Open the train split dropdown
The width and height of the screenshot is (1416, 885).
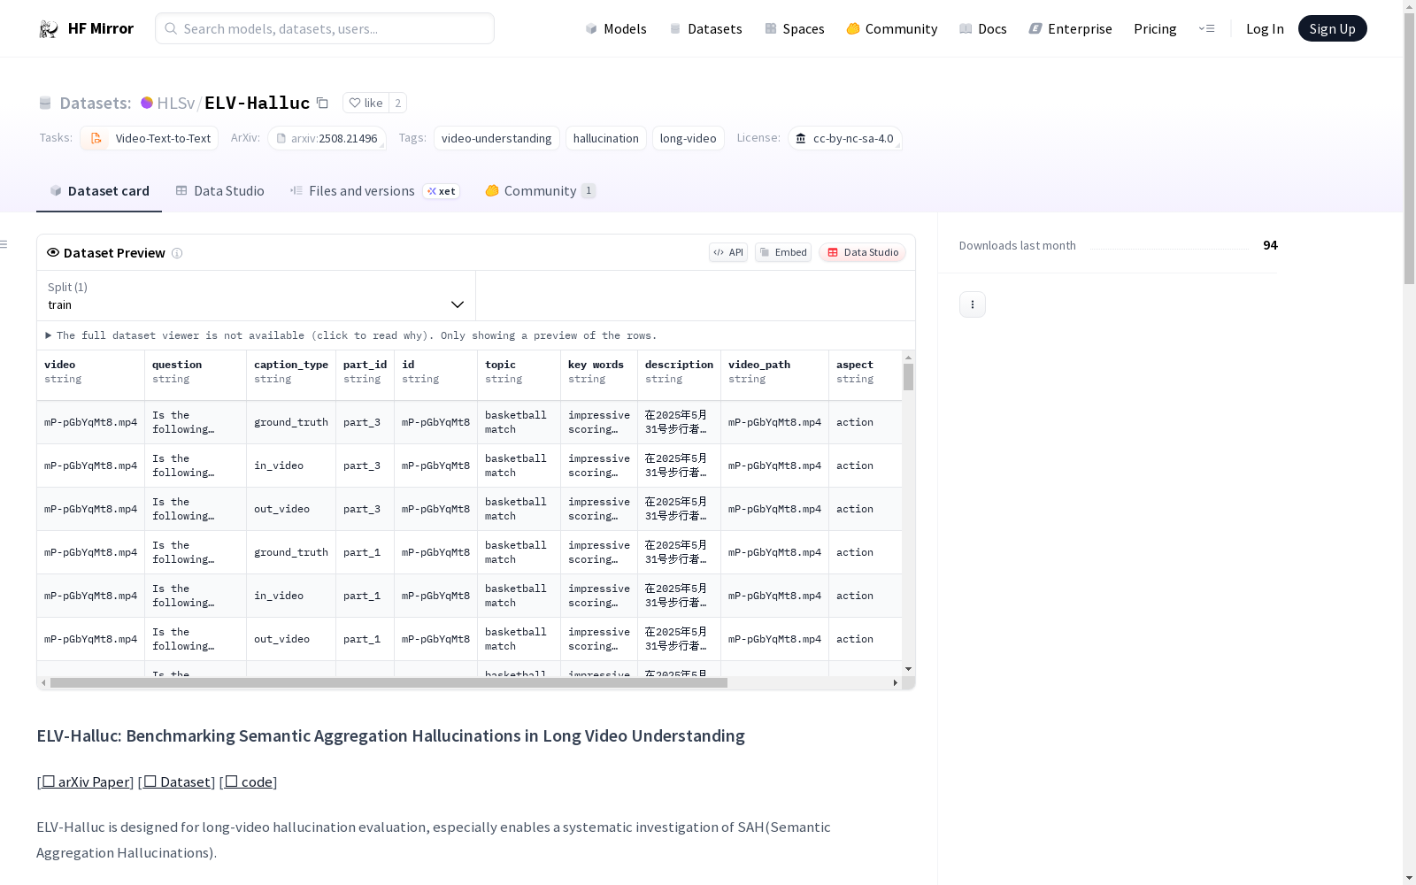pos(257,296)
